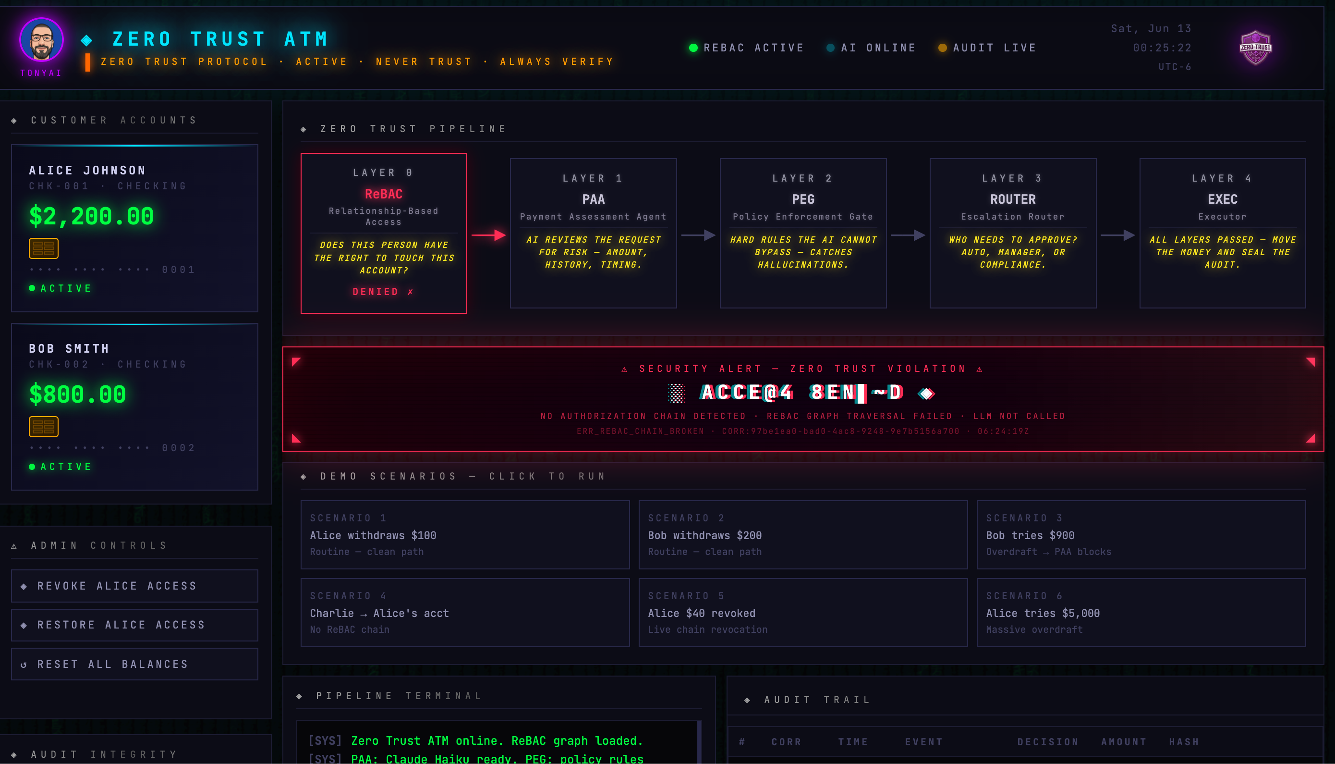Click Bob Smith's green ACTIVE indicator dot

[32, 467]
